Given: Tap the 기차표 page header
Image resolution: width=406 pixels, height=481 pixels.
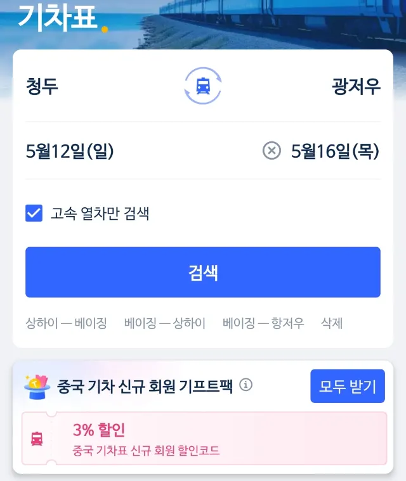Looking at the screenshot, I should tap(57, 17).
